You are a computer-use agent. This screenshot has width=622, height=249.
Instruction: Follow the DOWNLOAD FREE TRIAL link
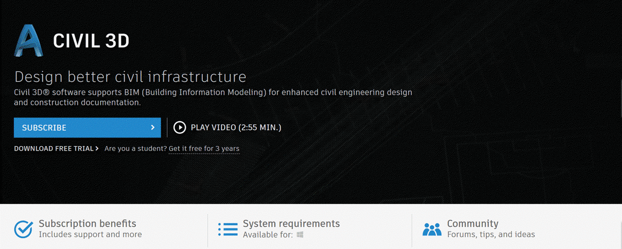pos(56,148)
